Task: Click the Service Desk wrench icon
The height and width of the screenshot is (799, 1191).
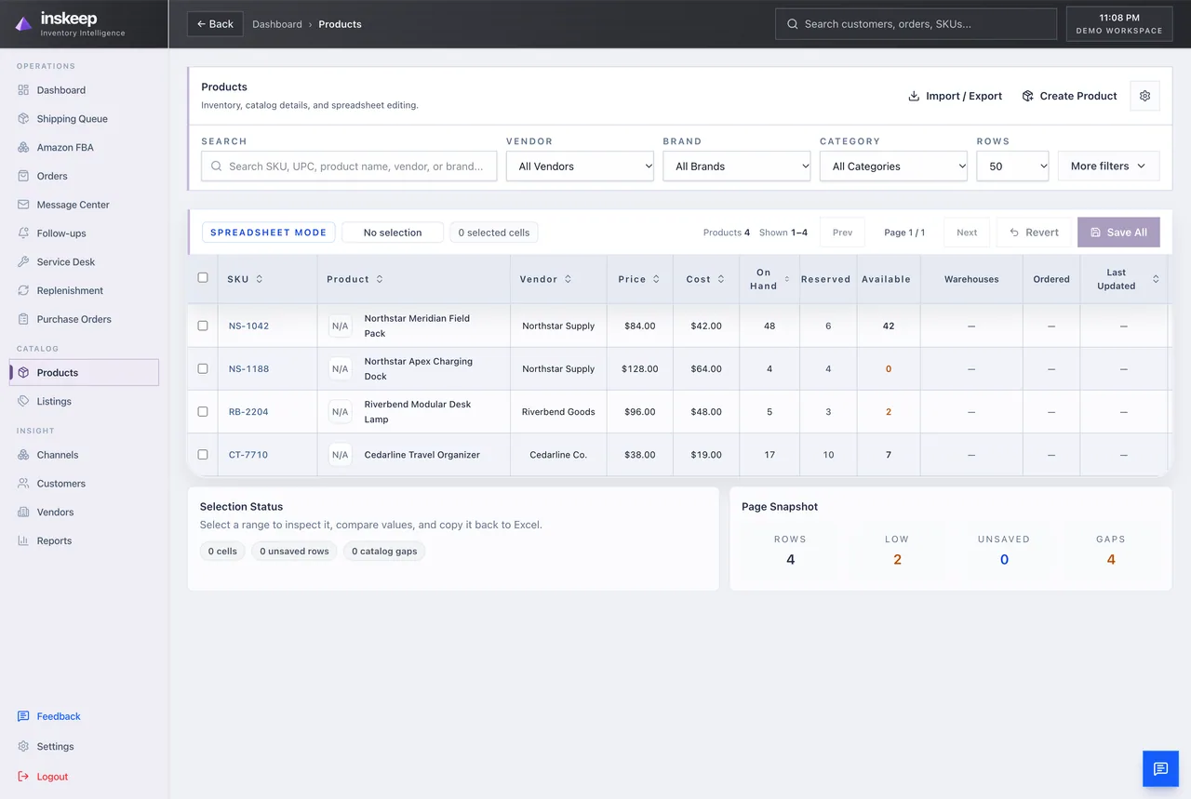Action: 23,262
